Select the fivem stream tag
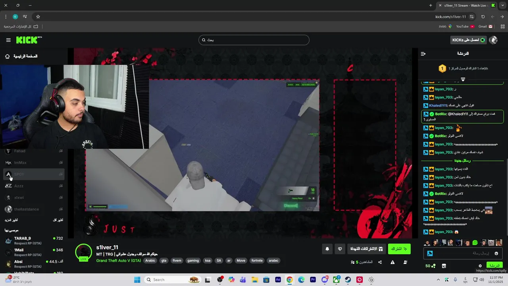The width and height of the screenshot is (508, 286). [177, 261]
